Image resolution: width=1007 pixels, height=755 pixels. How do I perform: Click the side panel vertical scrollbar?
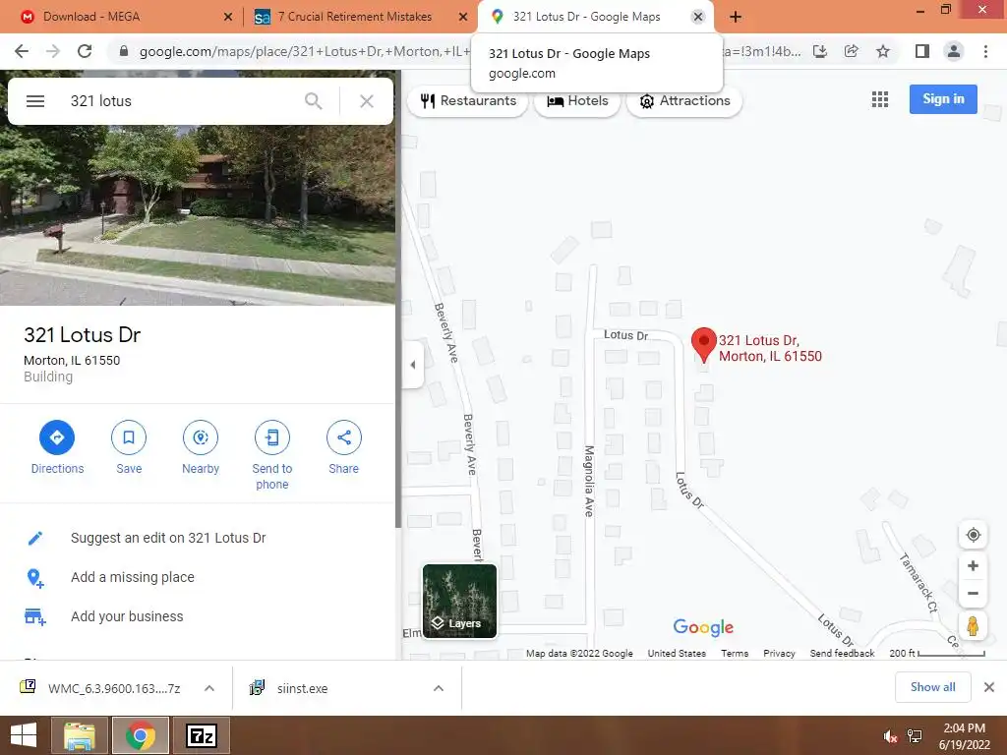tap(398, 299)
